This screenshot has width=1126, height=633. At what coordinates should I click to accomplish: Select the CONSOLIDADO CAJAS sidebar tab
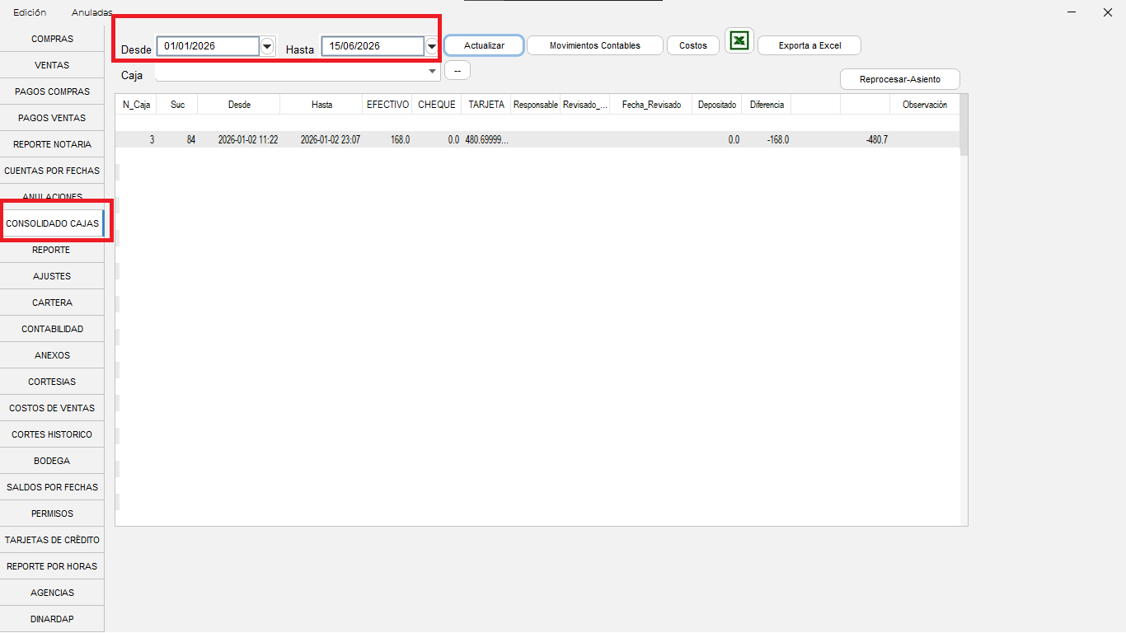[52, 223]
